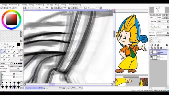
Task: Enable the Прикрепление слоя checkbox
Action: (150, 40)
